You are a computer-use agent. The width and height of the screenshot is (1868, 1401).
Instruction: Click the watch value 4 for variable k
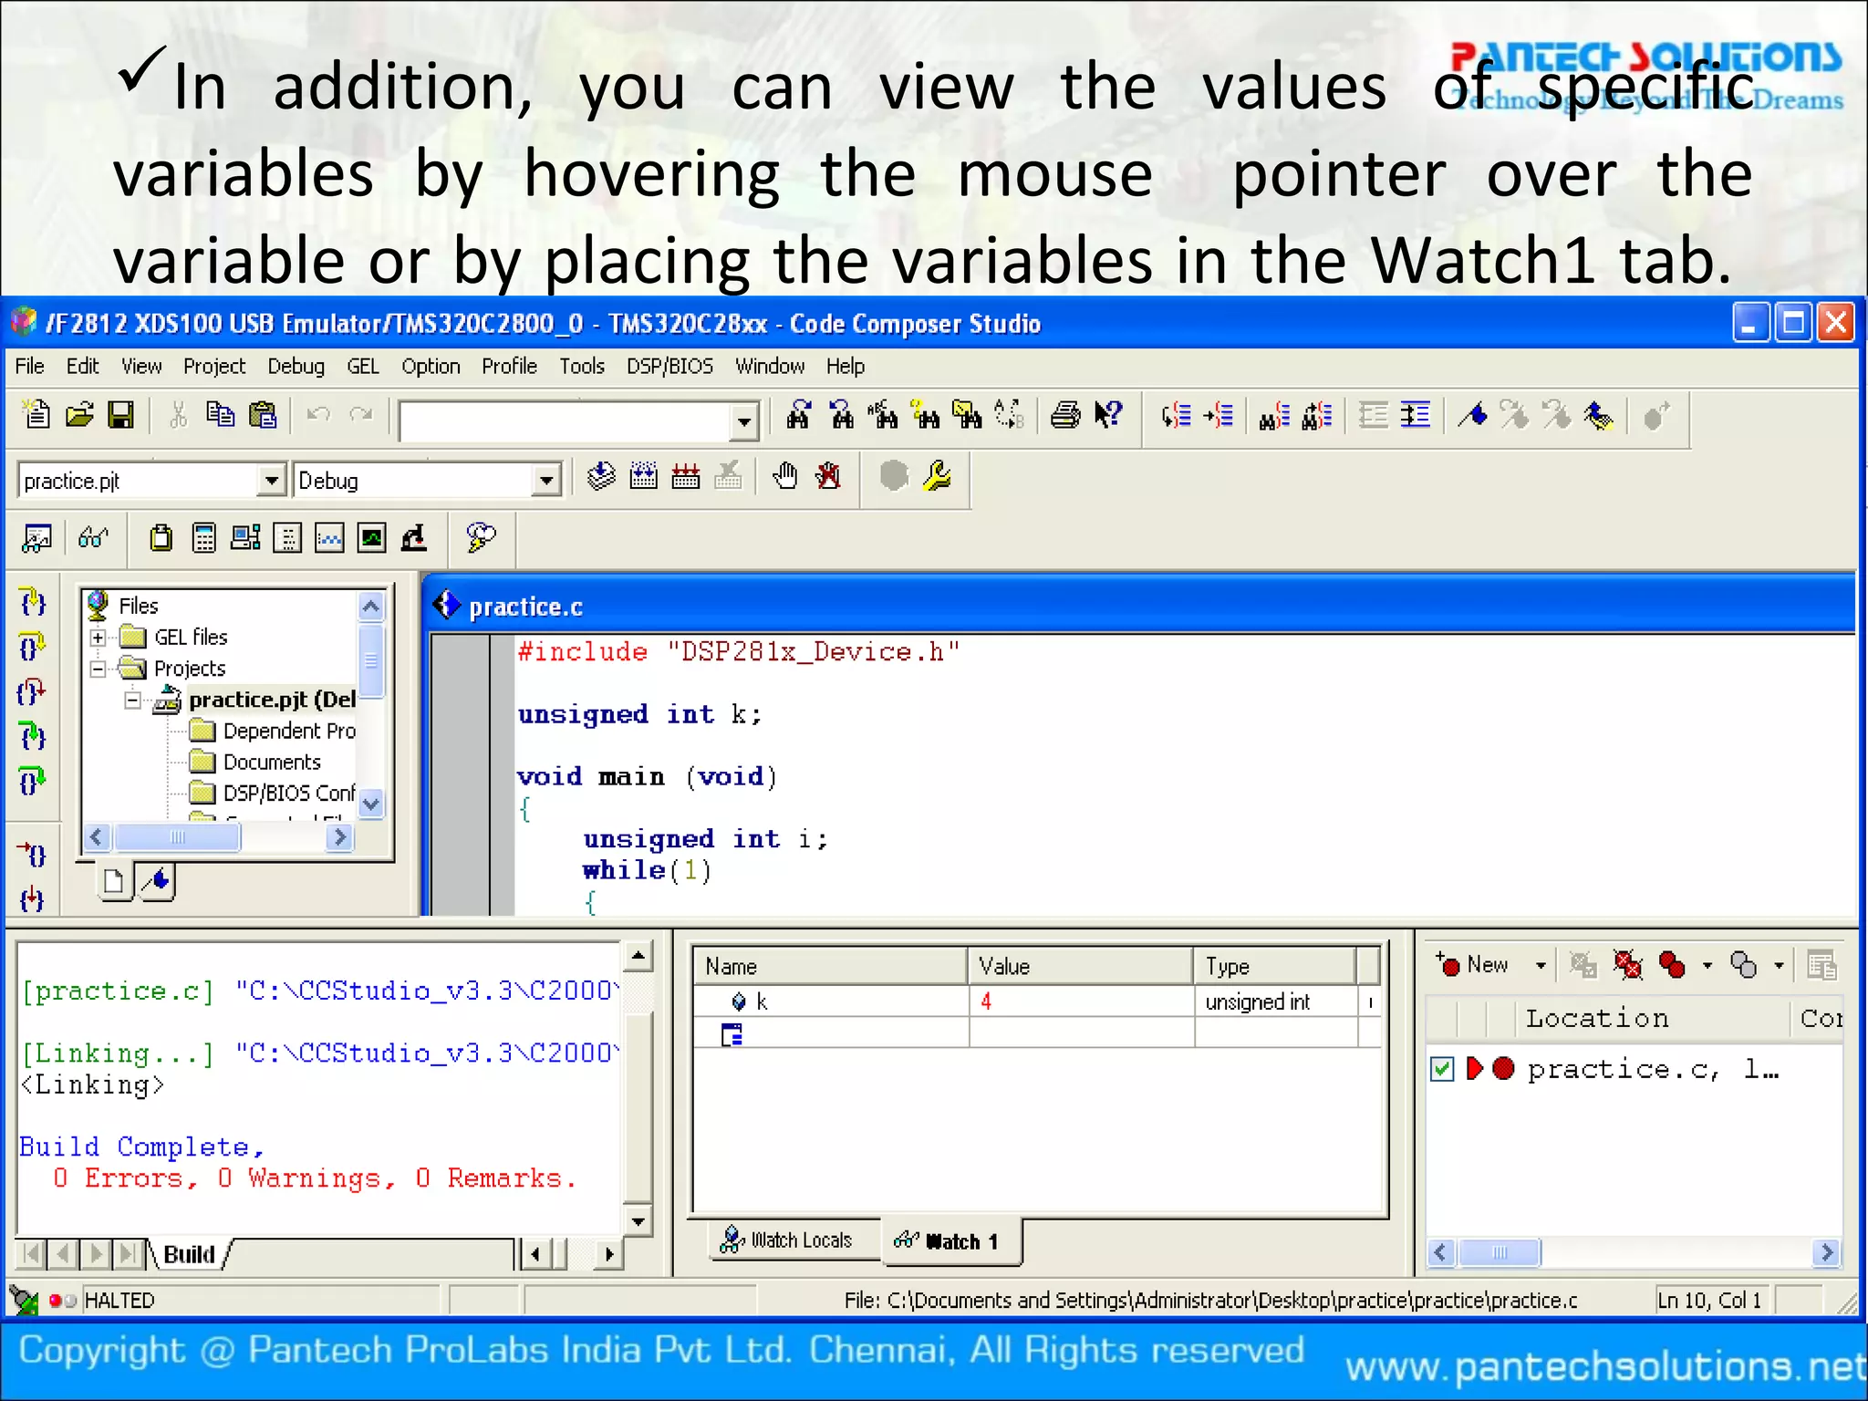coord(986,1001)
